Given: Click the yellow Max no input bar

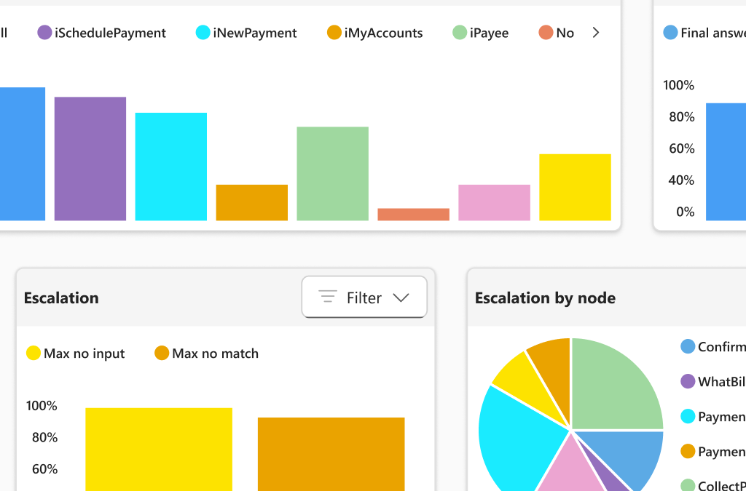Looking at the screenshot, I should pyautogui.click(x=159, y=450).
